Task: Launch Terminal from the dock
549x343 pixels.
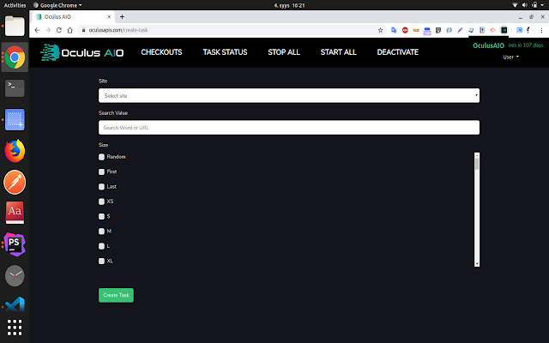Action: [x=15, y=87]
